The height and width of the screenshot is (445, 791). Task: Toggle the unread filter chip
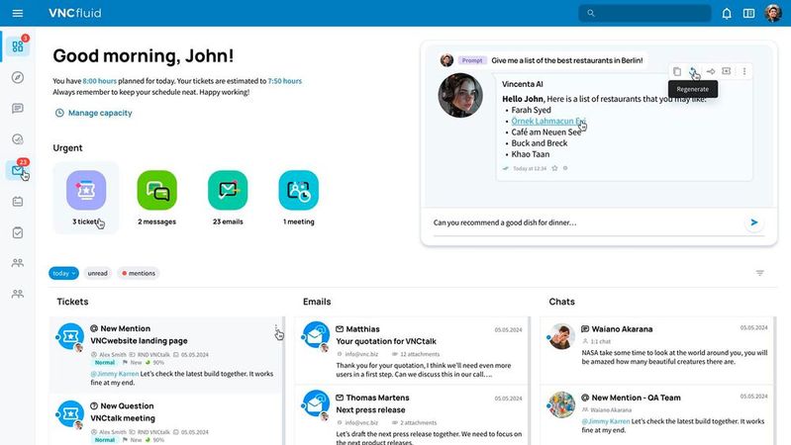[97, 273]
